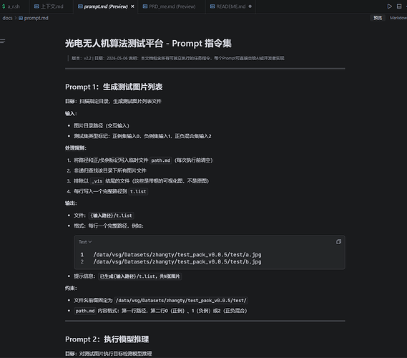Click the markdown file icon on 上下文.md tab

click(36, 6)
